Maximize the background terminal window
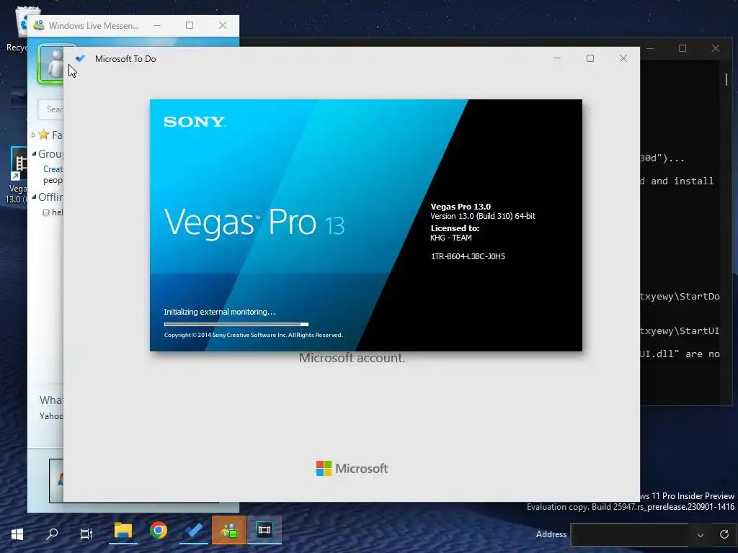The image size is (738, 553). [683, 48]
